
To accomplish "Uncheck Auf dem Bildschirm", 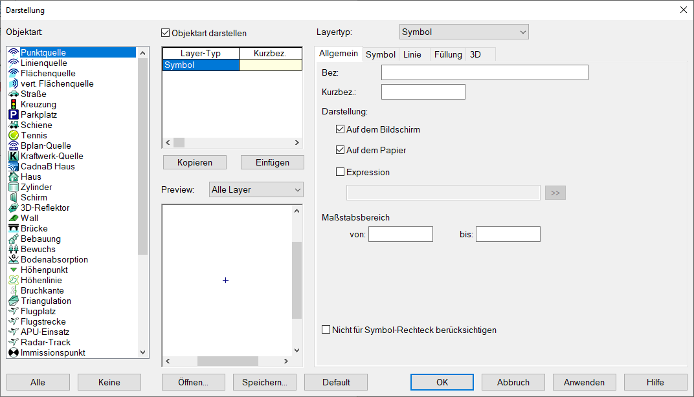I will [x=340, y=129].
